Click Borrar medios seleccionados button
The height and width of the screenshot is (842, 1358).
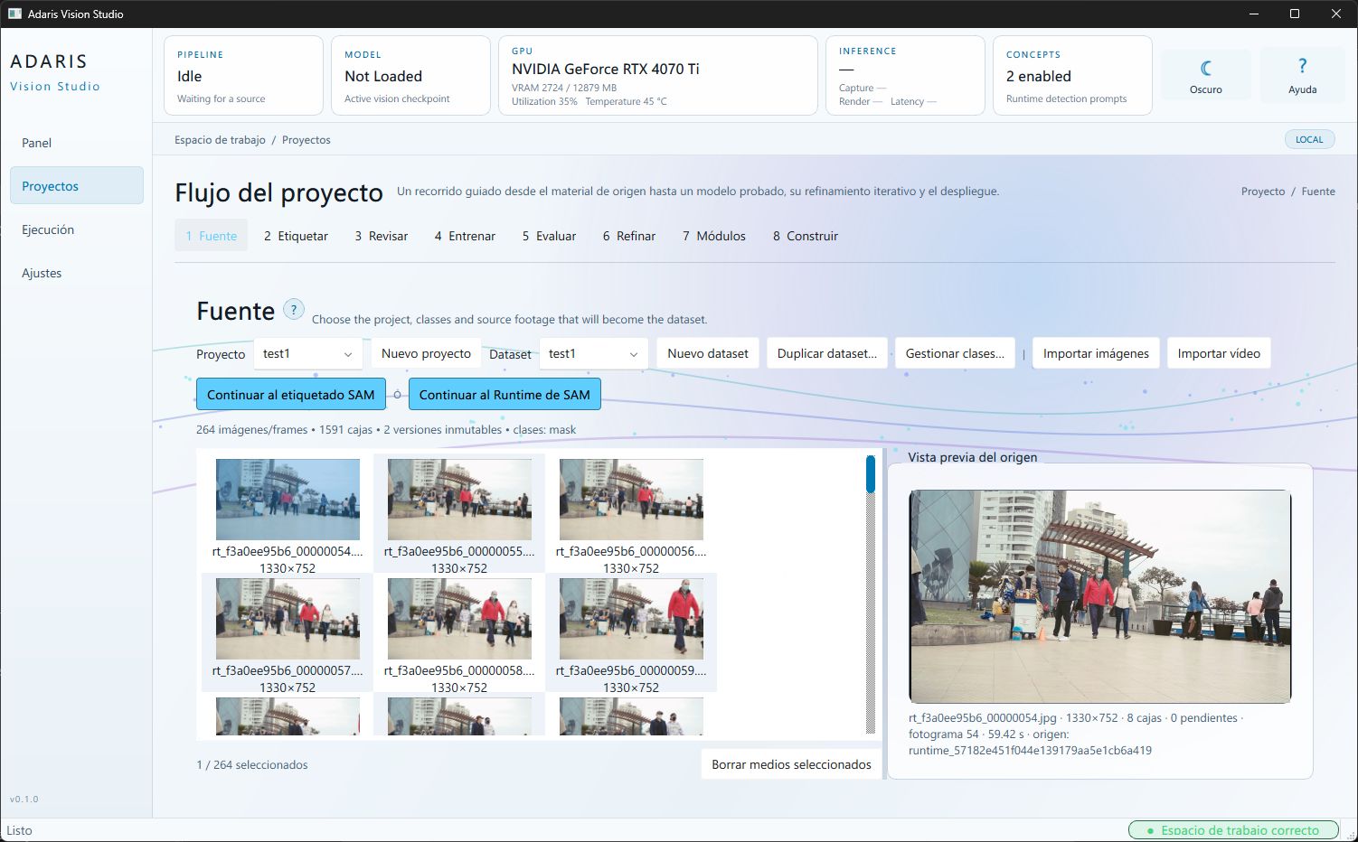coord(791,764)
